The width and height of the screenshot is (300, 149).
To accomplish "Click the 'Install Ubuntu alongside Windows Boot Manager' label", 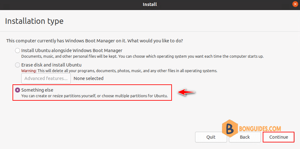I will coord(72,51).
